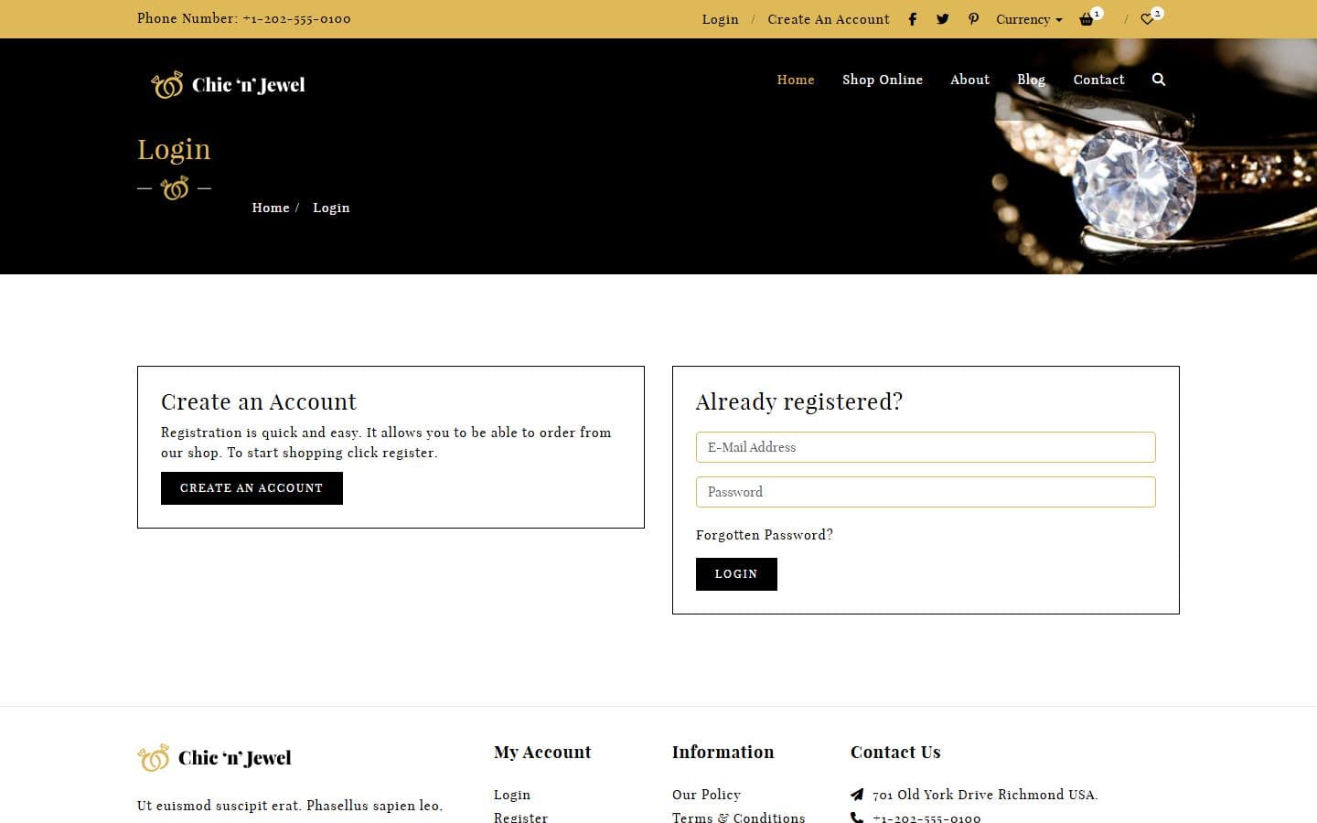Open the wishlist heart icon
The width and height of the screenshot is (1317, 823).
(x=1147, y=19)
